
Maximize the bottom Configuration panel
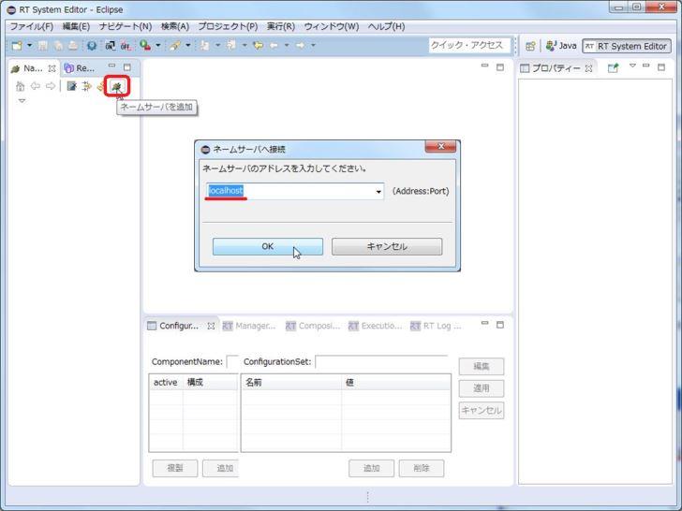(500, 325)
